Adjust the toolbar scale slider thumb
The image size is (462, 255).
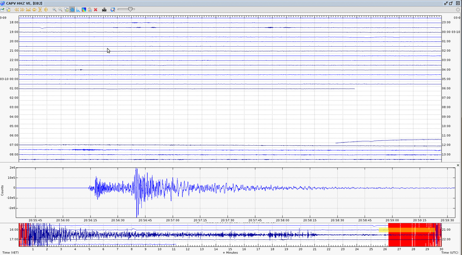coord(130,9)
